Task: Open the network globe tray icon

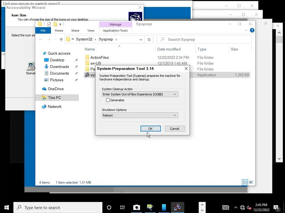Action: (242, 207)
